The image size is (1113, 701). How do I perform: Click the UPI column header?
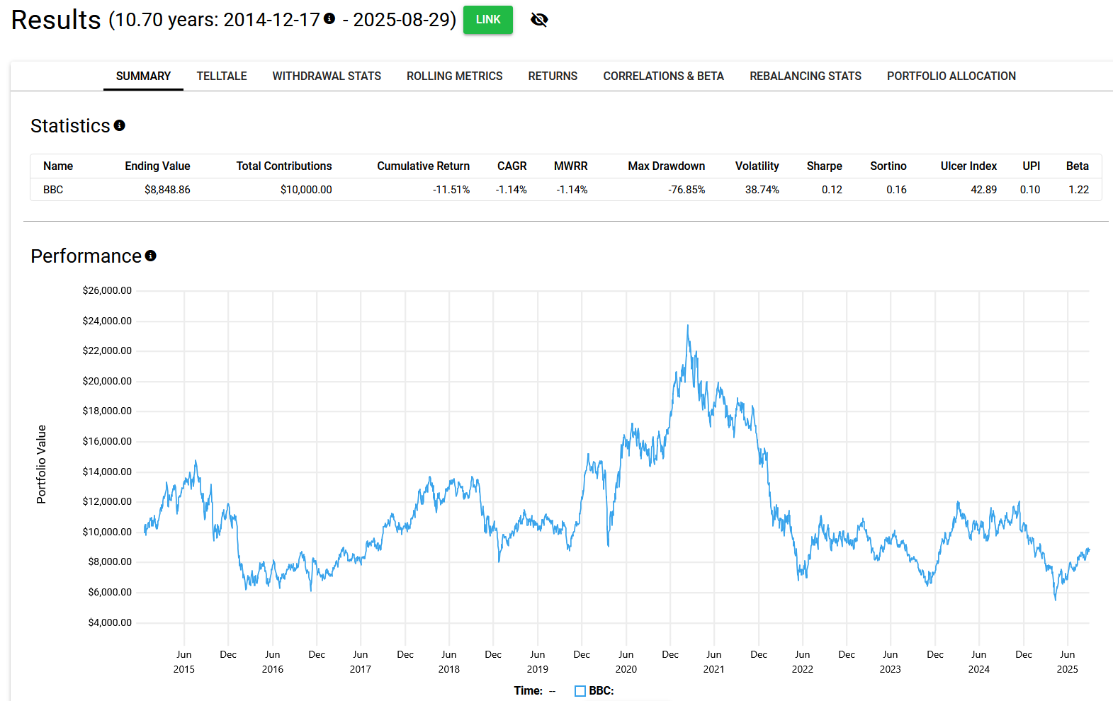1032,166
